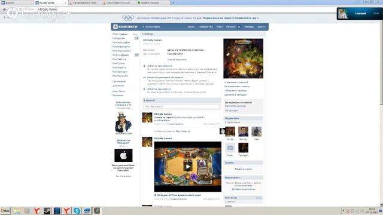Screen dimensions: 383x215
Task: Click the advertise page link under the avatar
Action: (x=237, y=87)
